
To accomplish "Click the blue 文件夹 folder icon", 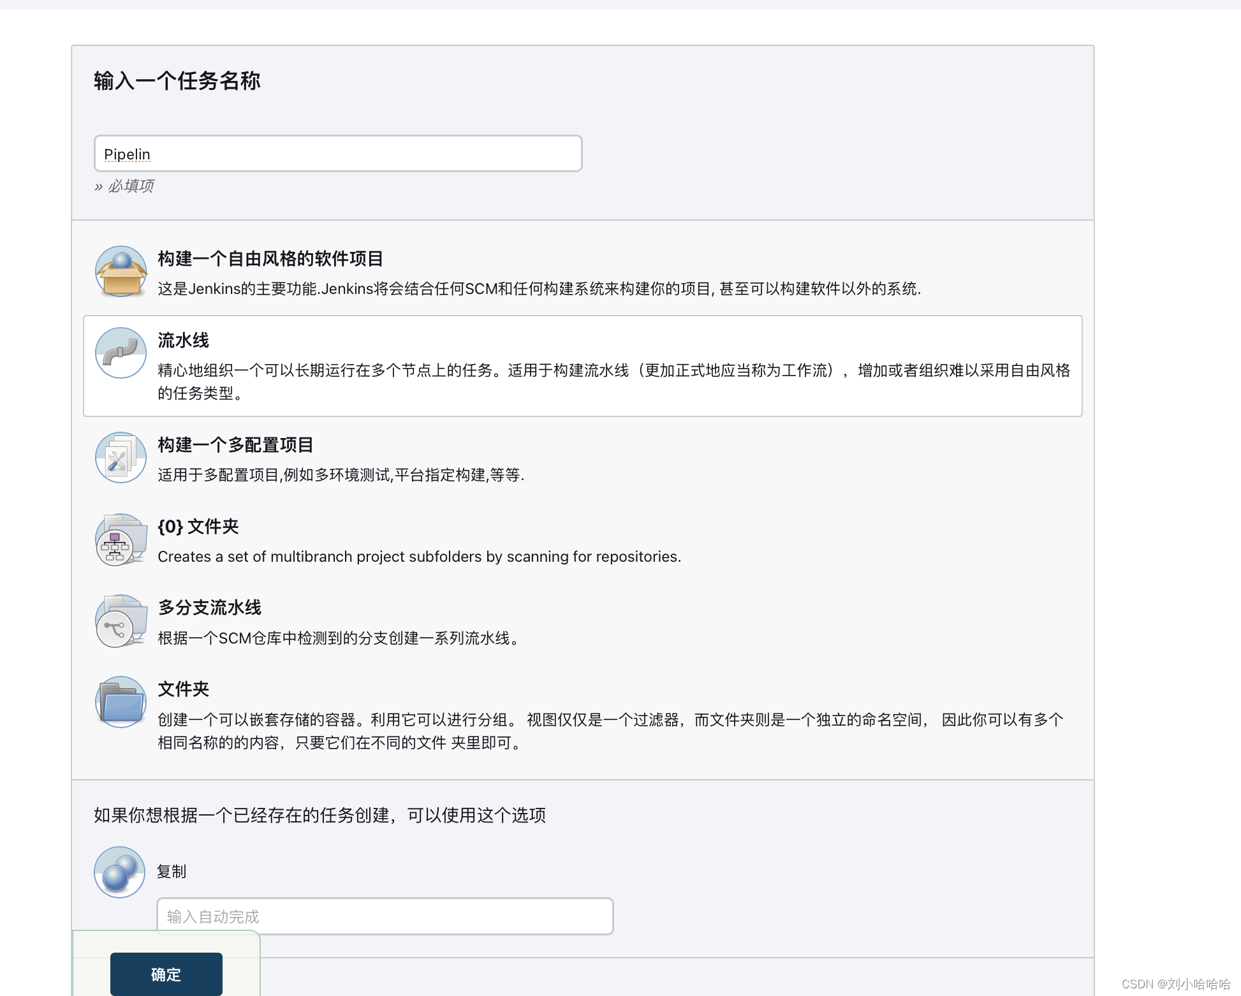I will [x=121, y=702].
